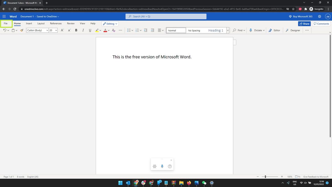Click the paragraph alignment icon

(159, 30)
